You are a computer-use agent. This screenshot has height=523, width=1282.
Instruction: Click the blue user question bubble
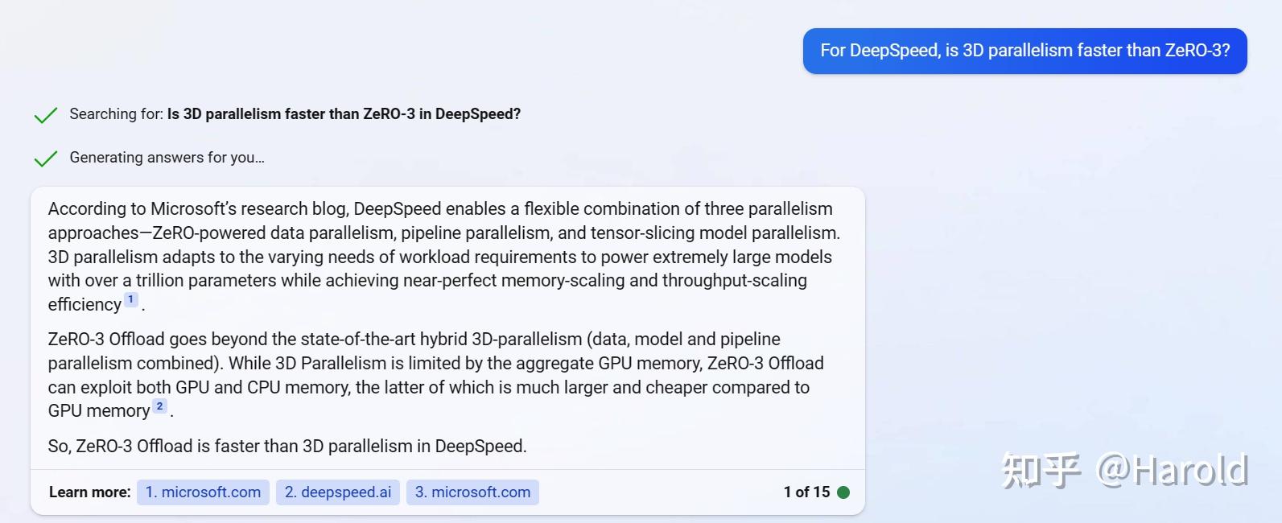pos(1023,50)
